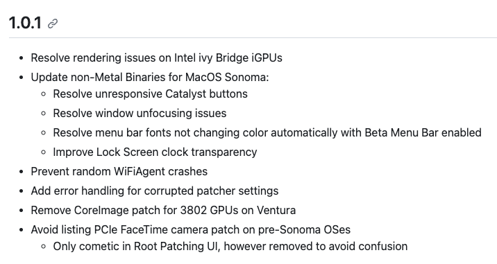Click the Root Patching UI sub-entry
Screen dimensions: 497x264
tap(230, 246)
